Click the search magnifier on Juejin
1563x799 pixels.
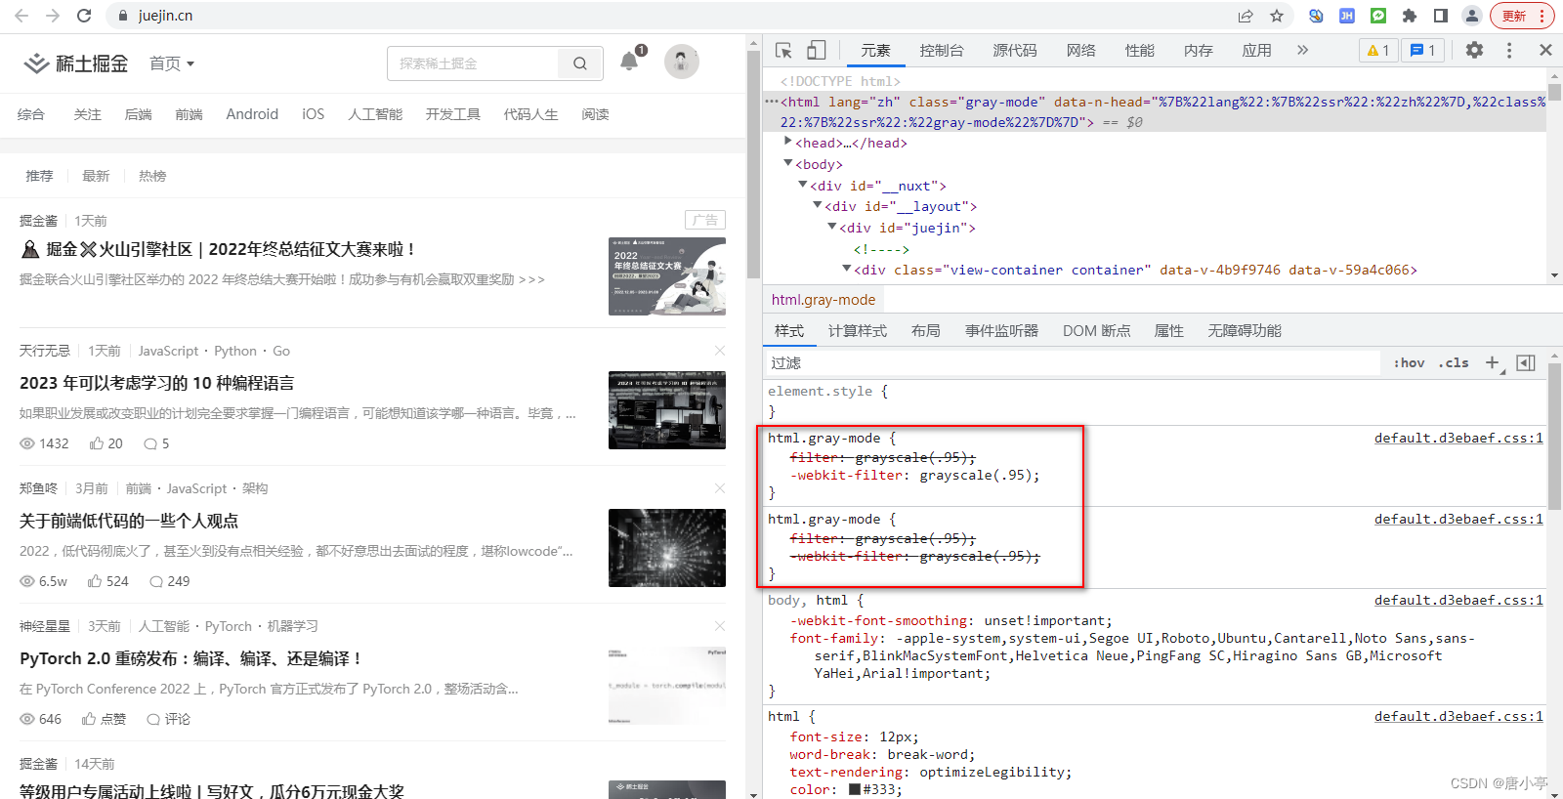[580, 63]
